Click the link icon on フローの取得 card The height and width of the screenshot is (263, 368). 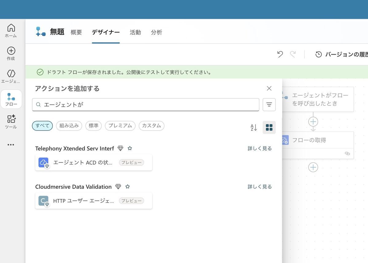point(347,154)
